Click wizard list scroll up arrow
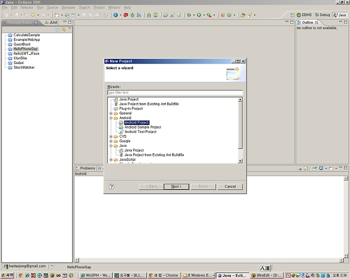 240,99
